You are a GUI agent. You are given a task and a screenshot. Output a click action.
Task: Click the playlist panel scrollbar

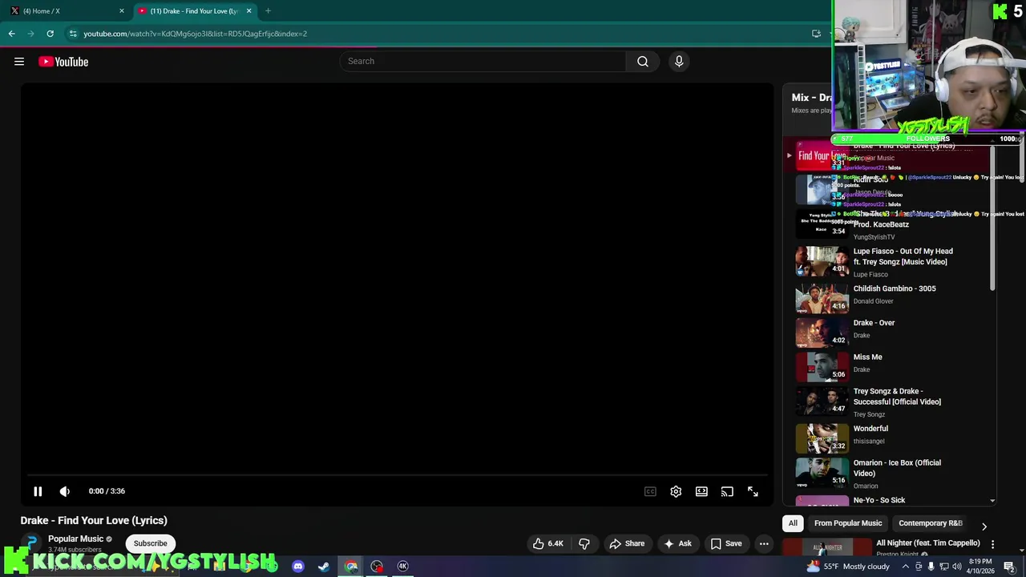pyautogui.click(x=992, y=216)
